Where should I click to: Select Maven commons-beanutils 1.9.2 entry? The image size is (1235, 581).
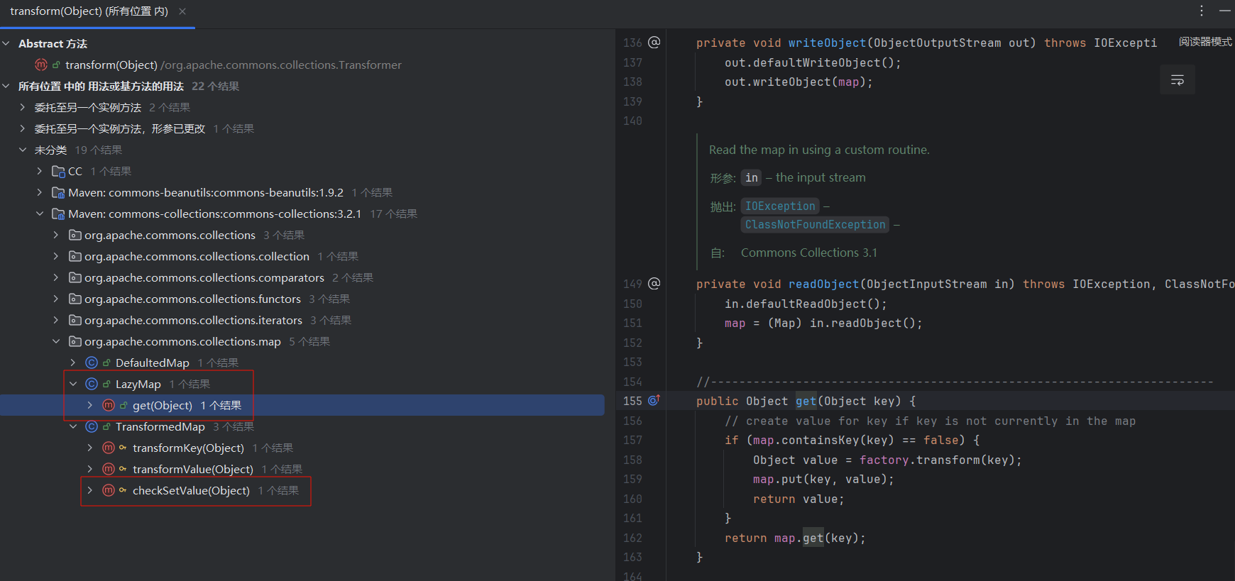click(205, 192)
